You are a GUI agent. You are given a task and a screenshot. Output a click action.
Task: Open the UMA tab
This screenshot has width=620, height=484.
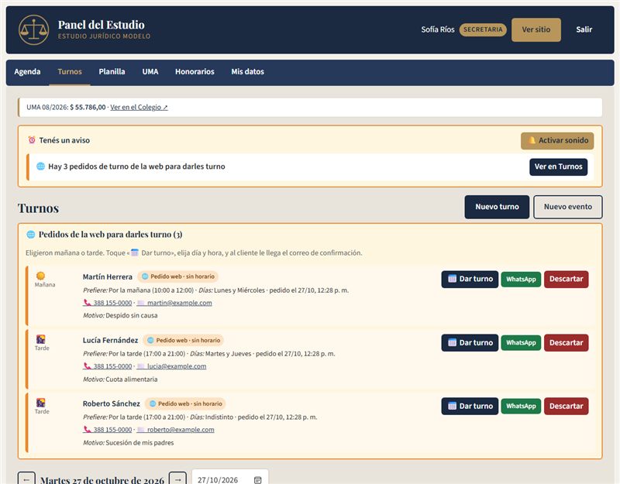pos(150,72)
